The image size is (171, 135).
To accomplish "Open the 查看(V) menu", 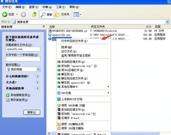I will tap(34, 7).
